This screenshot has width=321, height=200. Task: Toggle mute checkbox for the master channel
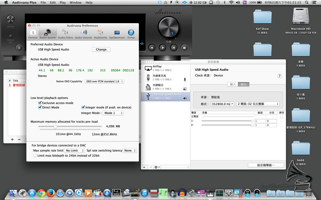[x=281, y=117]
